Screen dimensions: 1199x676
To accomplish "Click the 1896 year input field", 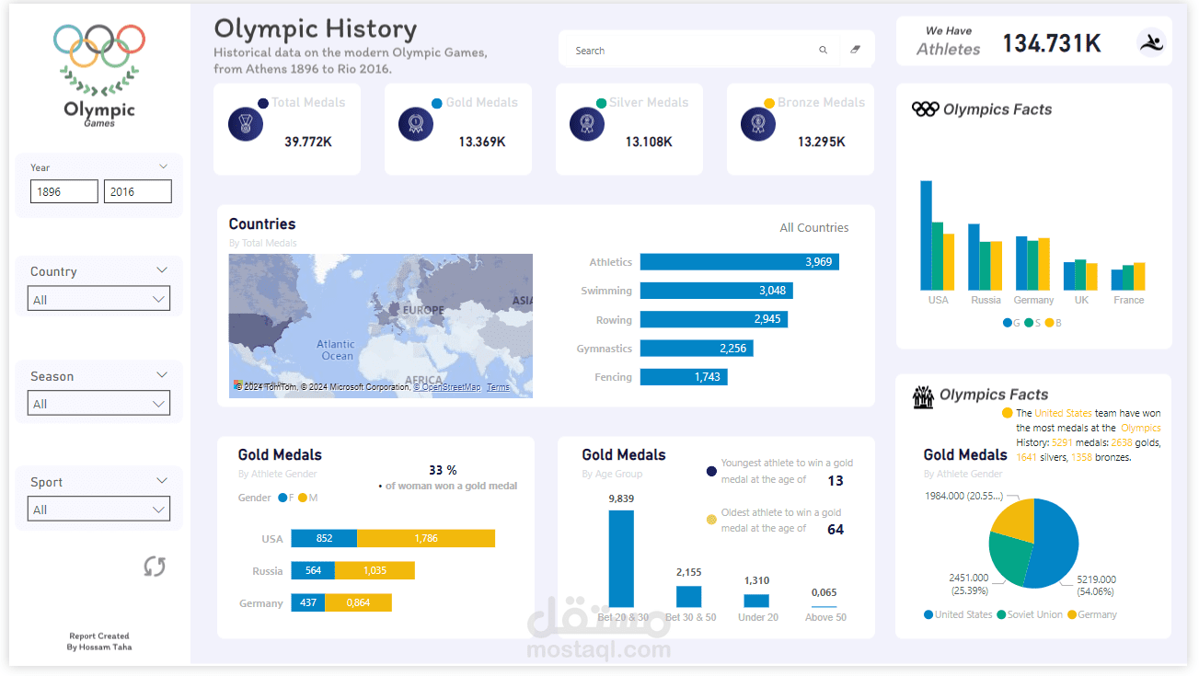I will coord(63,190).
